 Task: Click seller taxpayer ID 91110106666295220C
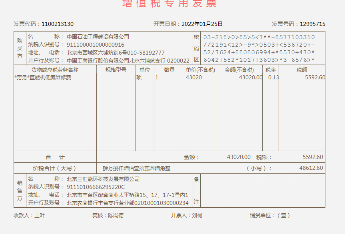[x=96, y=187]
